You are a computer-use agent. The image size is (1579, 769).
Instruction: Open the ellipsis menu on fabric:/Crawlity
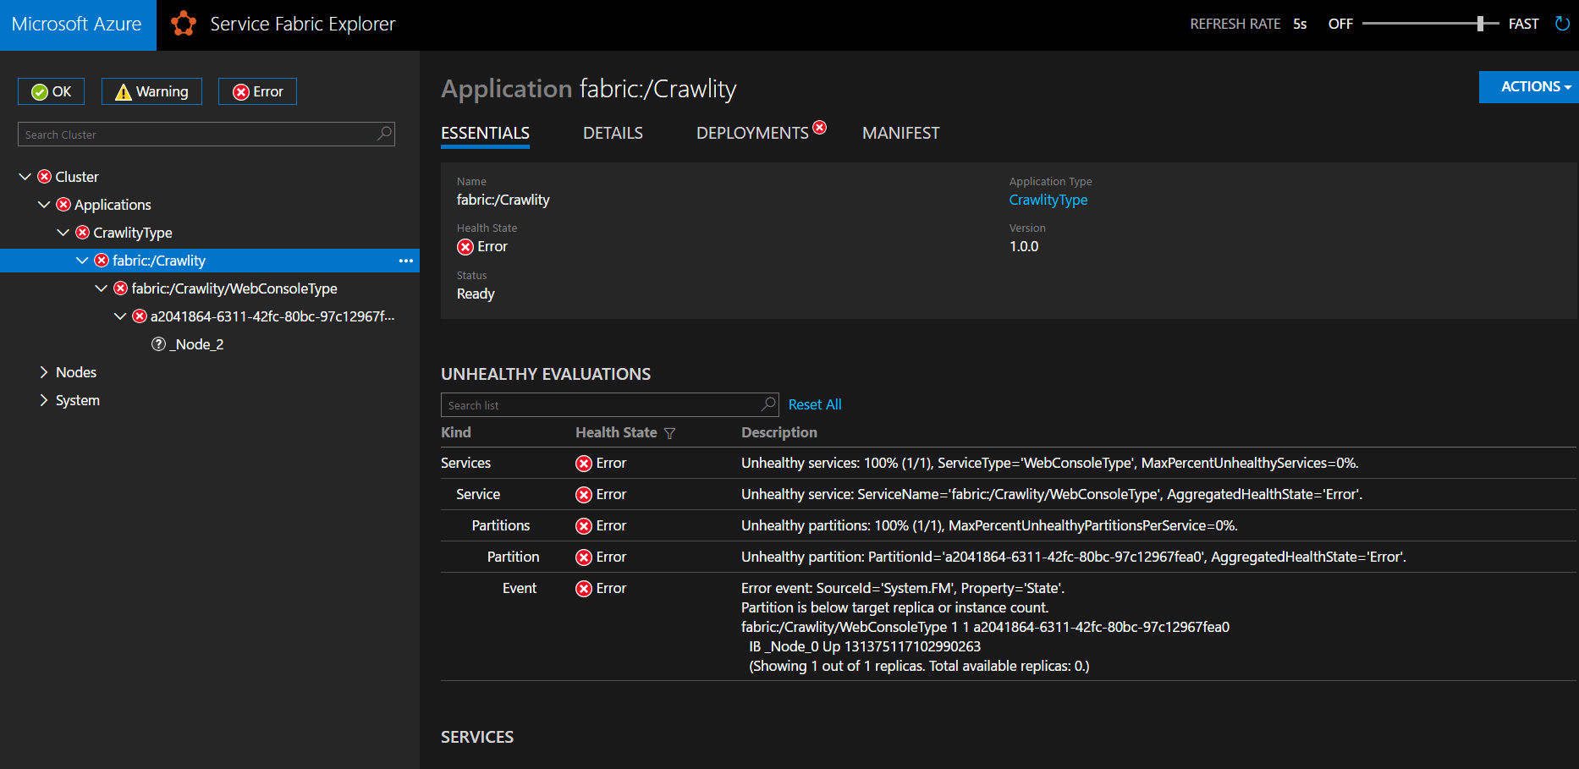405,261
